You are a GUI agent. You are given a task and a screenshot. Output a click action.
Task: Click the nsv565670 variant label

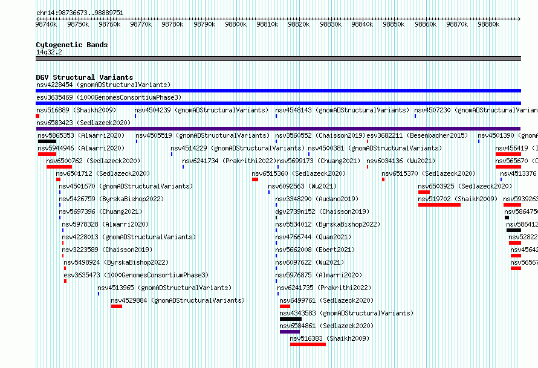(x=516, y=161)
